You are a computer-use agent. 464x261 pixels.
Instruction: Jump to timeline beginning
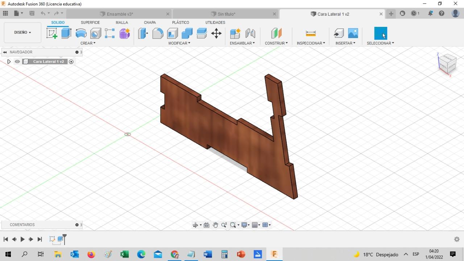tap(6, 239)
